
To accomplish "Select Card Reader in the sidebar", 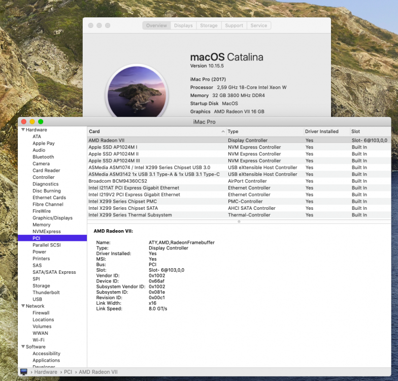I will [46, 171].
